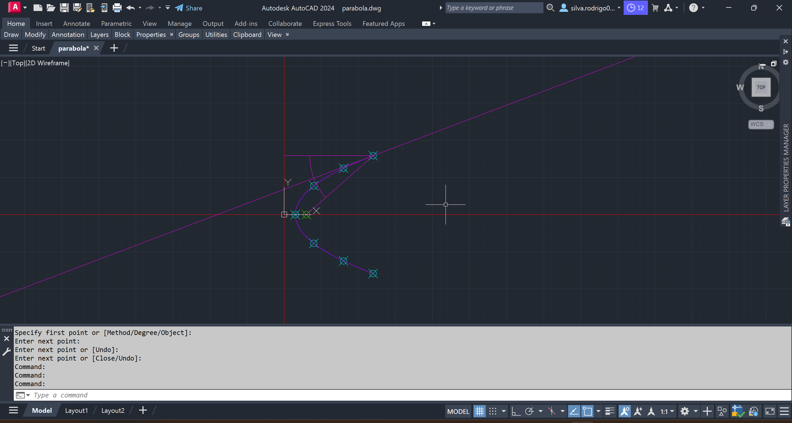This screenshot has height=423, width=792.
Task: Toggle Ortho mode in status bar
Action: pyautogui.click(x=516, y=411)
